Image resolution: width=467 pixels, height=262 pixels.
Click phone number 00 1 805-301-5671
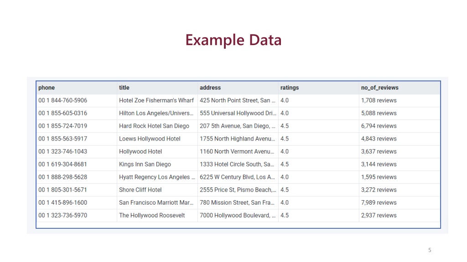click(63, 190)
